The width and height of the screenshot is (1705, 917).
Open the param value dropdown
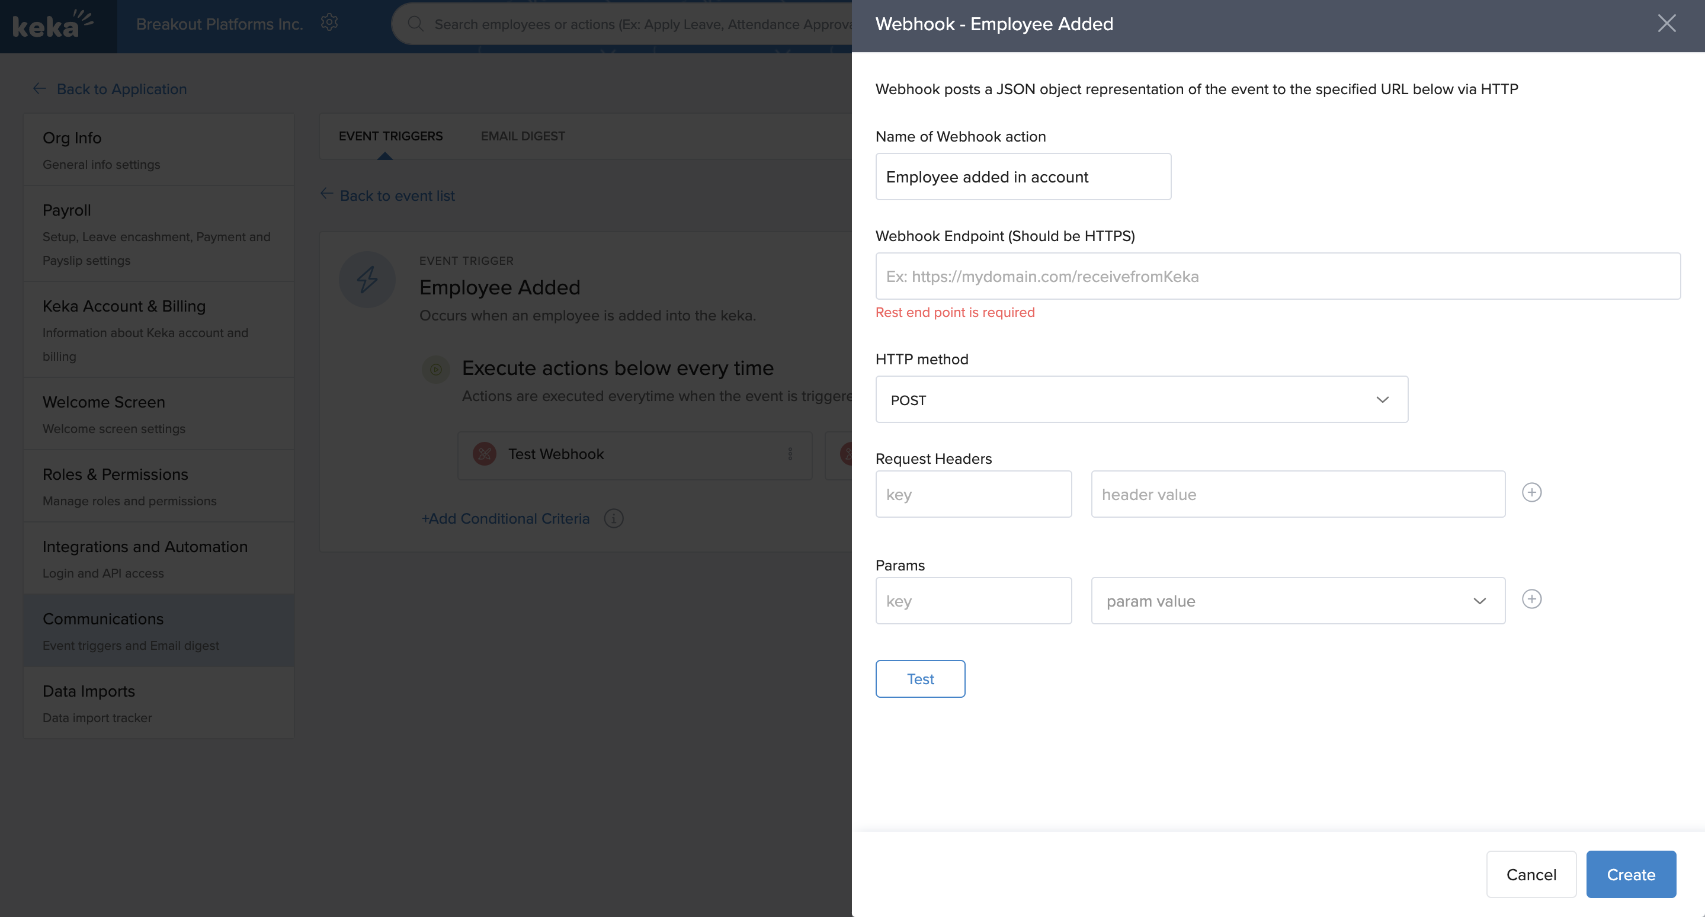(1480, 601)
